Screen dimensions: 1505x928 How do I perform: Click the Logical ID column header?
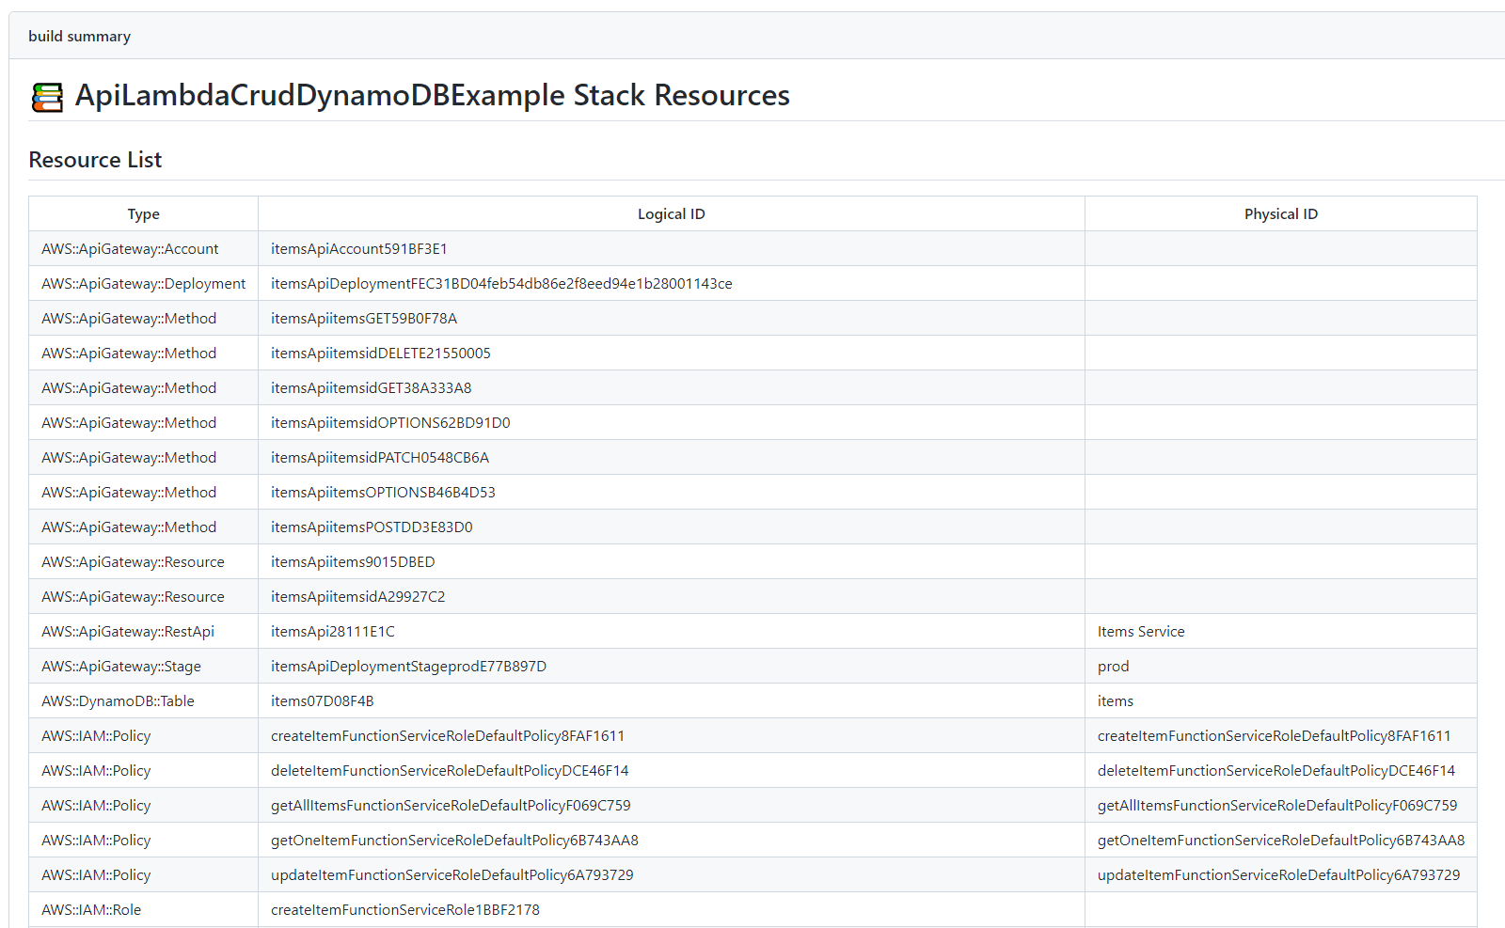pyautogui.click(x=672, y=213)
